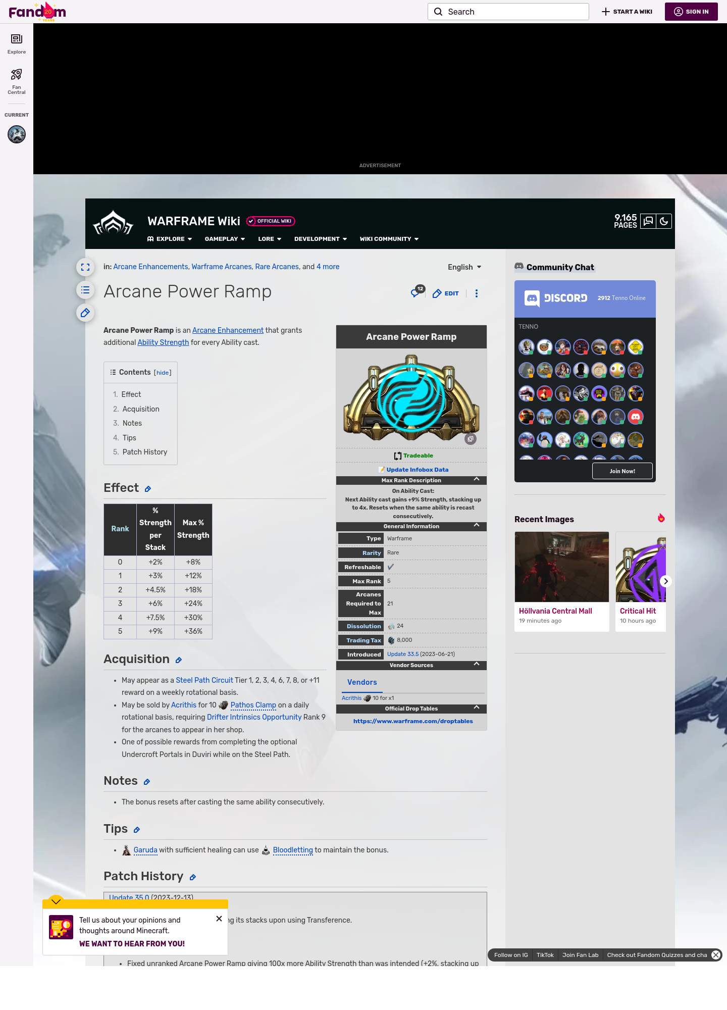This screenshot has height=1010, width=727.
Task: Open the 12 comments bubble
Action: point(417,292)
